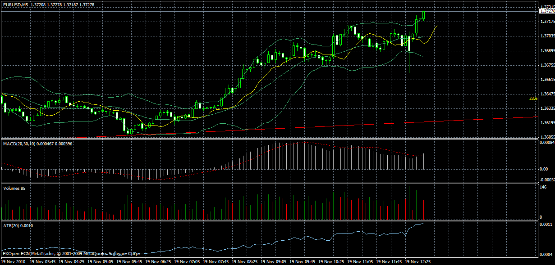Click the 1.36615 price scale label
The image size is (555, 265).
547,79
